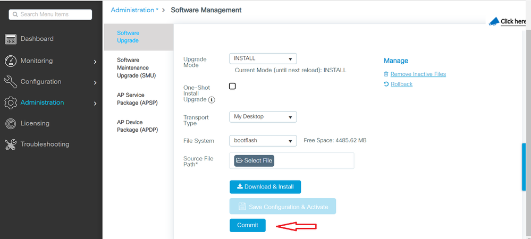531x239 pixels.
Task: Click Remove Inactive Files link
Action: (x=418, y=74)
